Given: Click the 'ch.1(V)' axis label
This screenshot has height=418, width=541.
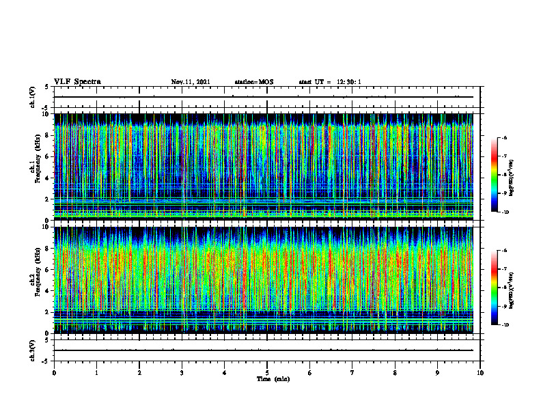Looking at the screenshot, I should [32, 97].
